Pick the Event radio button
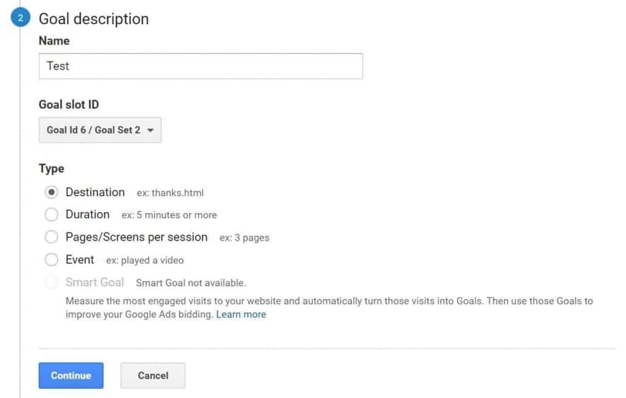This screenshot has width=626, height=398. click(x=52, y=260)
